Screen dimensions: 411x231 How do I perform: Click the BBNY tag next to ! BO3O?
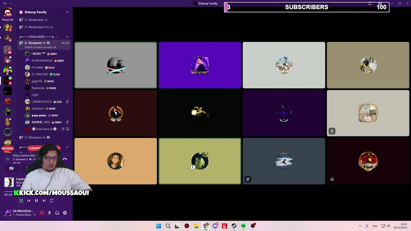(x=52, y=54)
